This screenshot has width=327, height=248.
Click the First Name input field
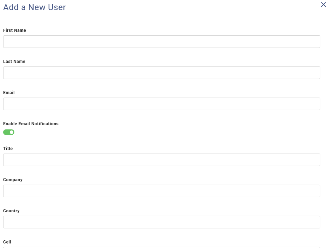162,41
